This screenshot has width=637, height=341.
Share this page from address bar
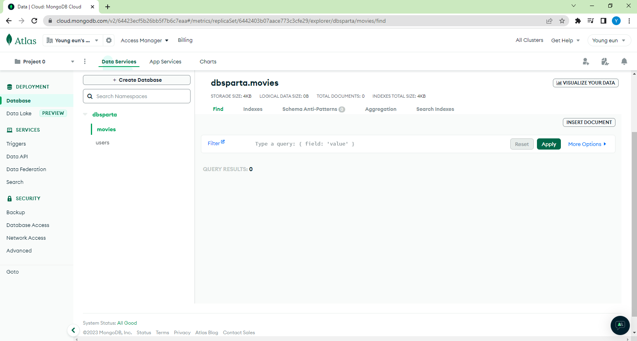coord(549,21)
